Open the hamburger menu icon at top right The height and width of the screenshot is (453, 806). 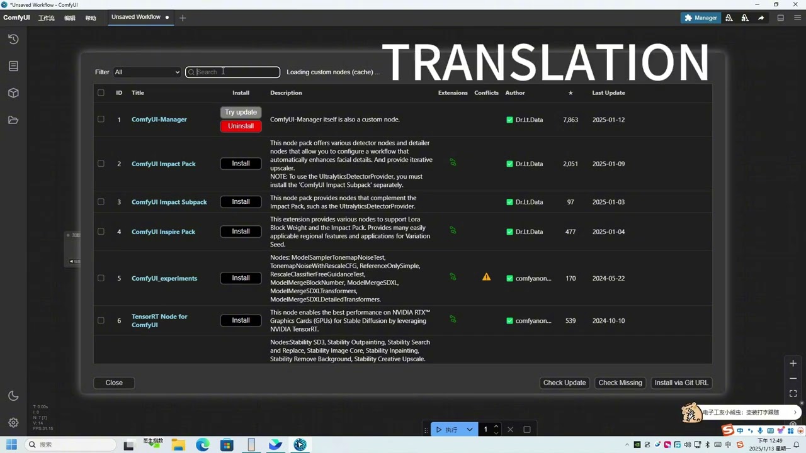click(x=797, y=18)
